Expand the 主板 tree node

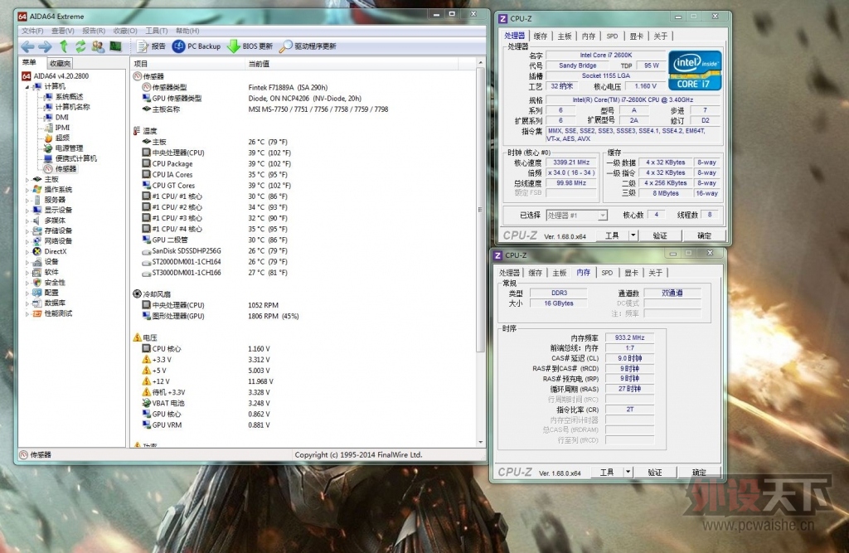27,179
